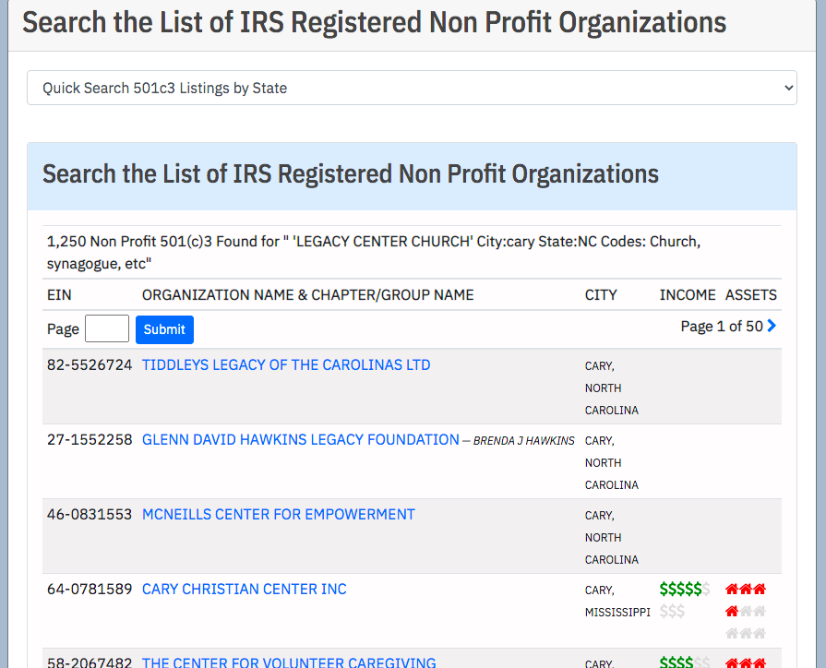826x668 pixels.
Task: Open the Quick Search 501c3 Listings by State dropdown
Action: (412, 88)
